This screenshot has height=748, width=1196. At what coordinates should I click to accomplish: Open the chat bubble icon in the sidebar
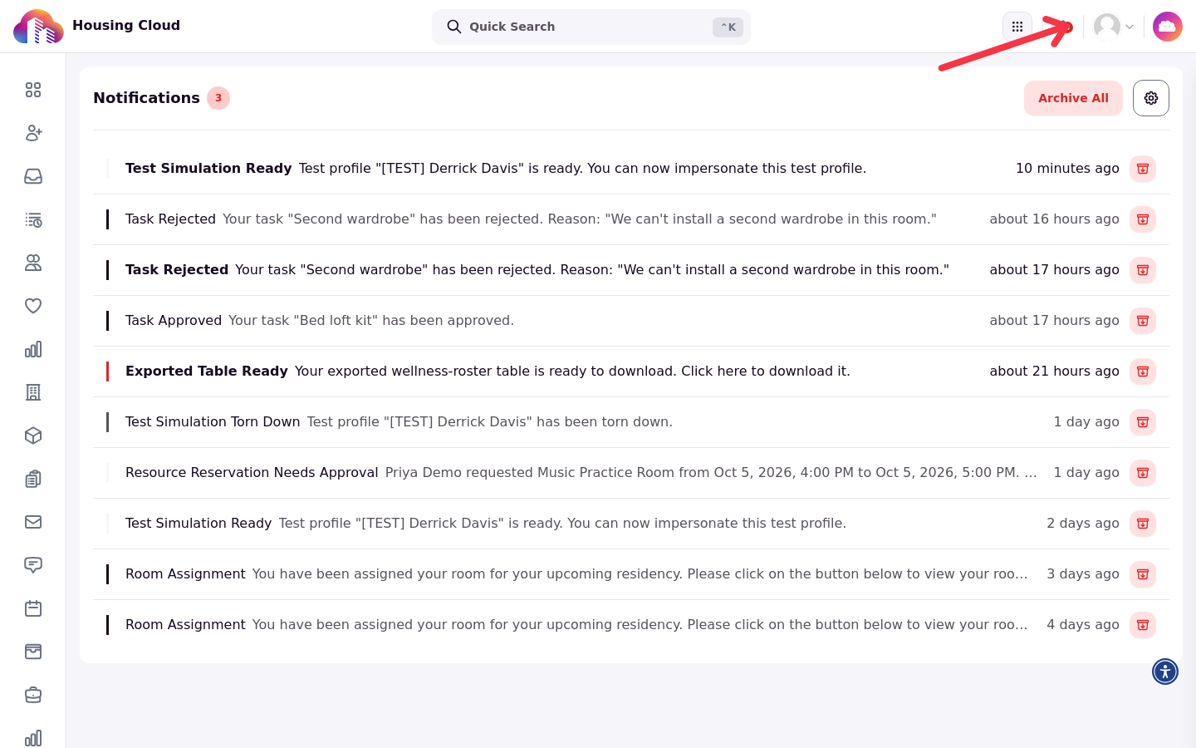coord(33,565)
